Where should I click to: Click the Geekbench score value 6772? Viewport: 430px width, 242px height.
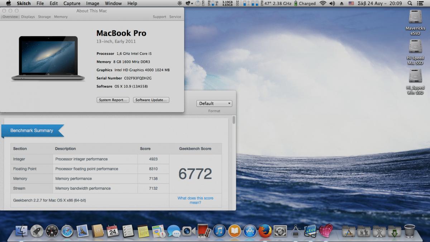tap(195, 174)
